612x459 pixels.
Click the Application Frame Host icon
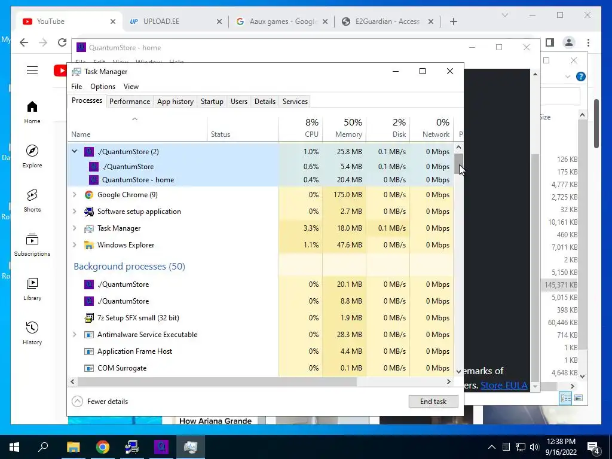[x=89, y=351]
